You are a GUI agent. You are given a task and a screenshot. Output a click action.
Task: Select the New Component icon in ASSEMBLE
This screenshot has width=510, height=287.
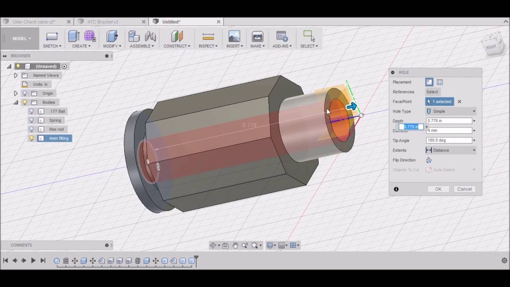(134, 36)
